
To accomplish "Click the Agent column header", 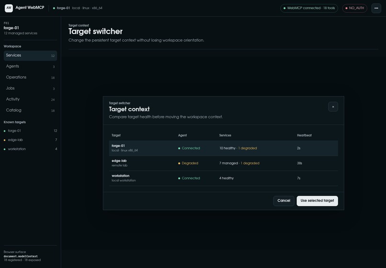I will [182, 135].
